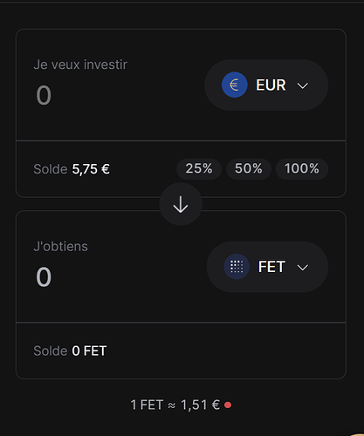Open the FET asset selector label
Image resolution: width=364 pixels, height=436 pixels.
tap(271, 267)
